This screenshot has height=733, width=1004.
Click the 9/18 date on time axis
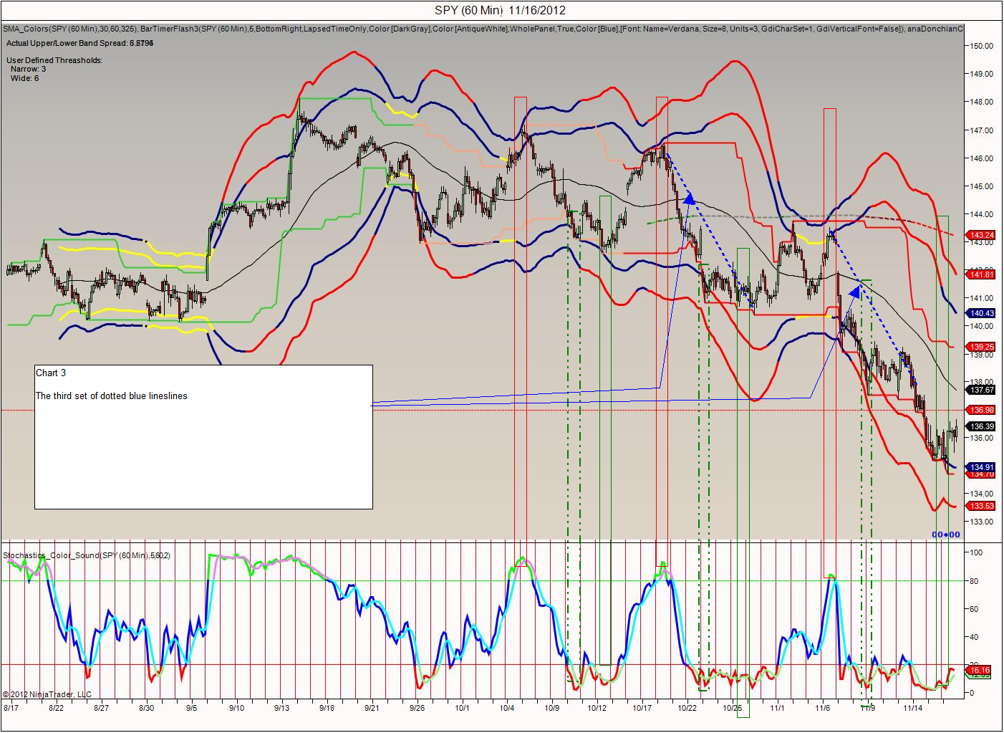click(327, 708)
